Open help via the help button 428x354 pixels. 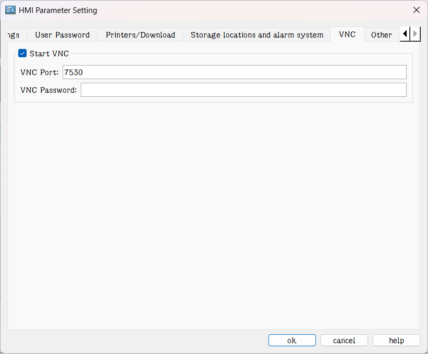point(396,340)
